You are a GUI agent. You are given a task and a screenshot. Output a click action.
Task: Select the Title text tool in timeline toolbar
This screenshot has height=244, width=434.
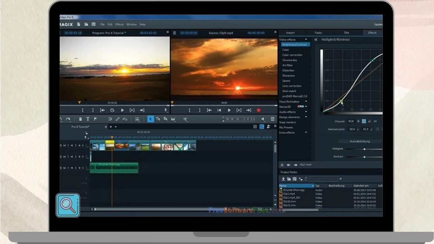click(88, 119)
